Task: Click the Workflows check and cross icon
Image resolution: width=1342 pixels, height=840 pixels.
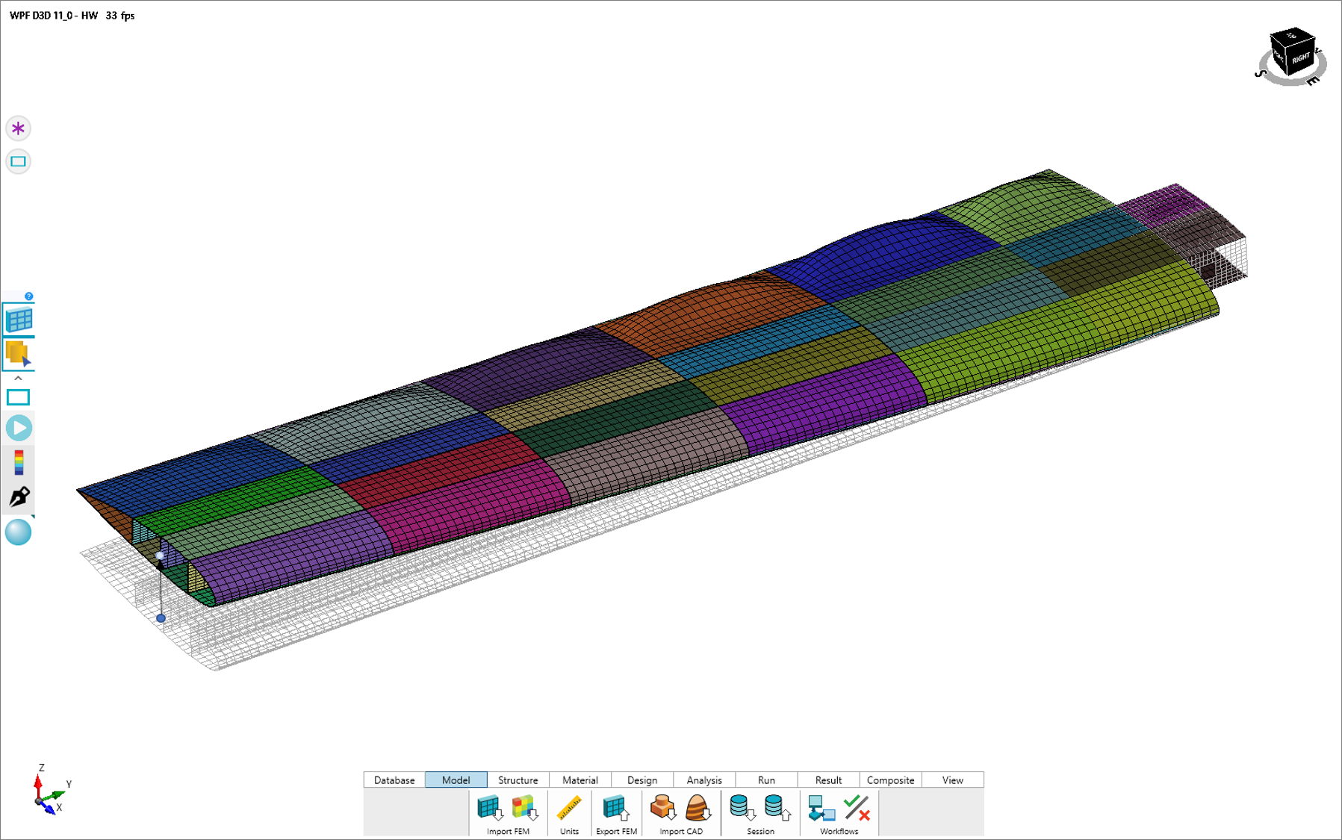Action: coord(857,808)
